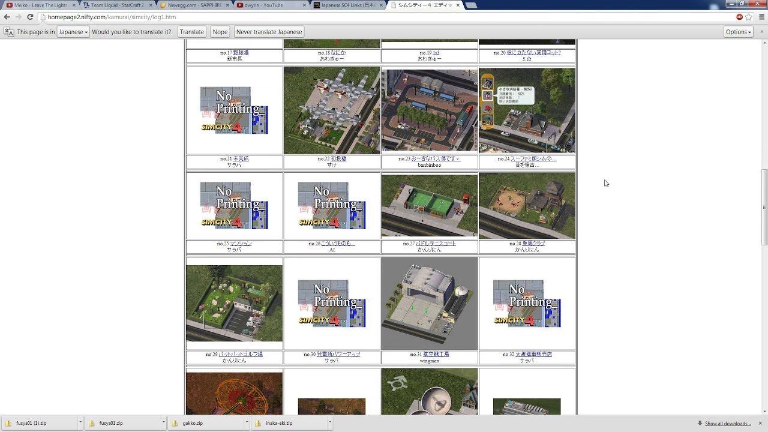Viewport: 768px width, 432px height.
Task: Open the Chrome menu icon
Action: [761, 17]
